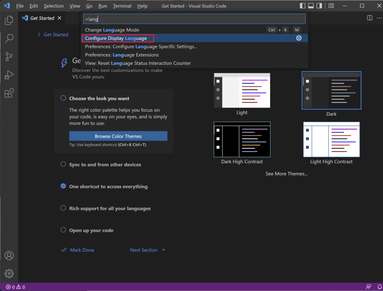Open the Search view in activity bar
The height and width of the screenshot is (291, 383).
point(9,38)
